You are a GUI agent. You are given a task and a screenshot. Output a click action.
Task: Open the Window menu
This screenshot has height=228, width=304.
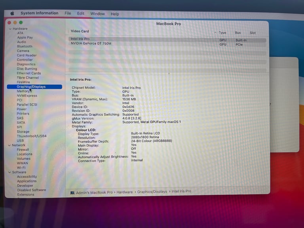point(97,14)
